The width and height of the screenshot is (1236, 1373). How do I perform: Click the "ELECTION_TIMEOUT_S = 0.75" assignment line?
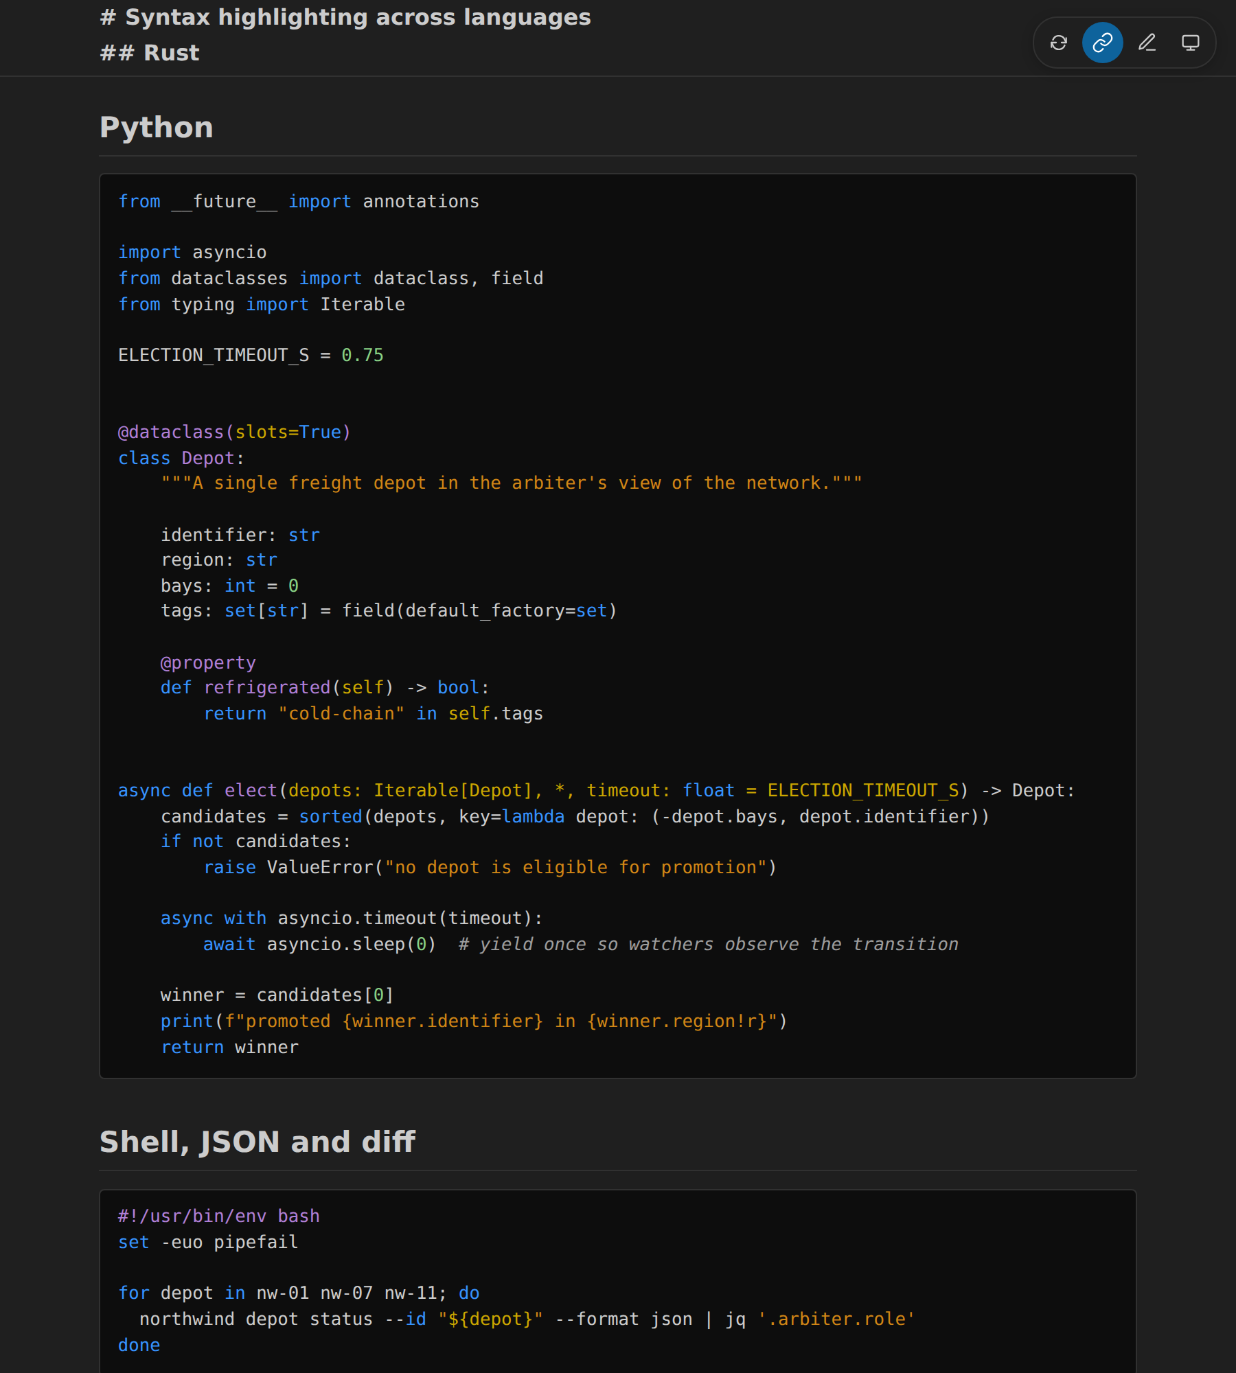[251, 356]
